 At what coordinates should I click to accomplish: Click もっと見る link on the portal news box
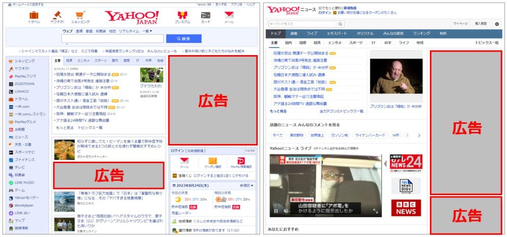[x=65, y=128]
